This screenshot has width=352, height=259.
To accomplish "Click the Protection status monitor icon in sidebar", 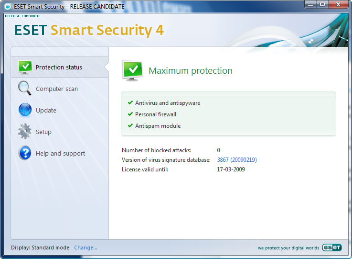I will click(x=25, y=68).
